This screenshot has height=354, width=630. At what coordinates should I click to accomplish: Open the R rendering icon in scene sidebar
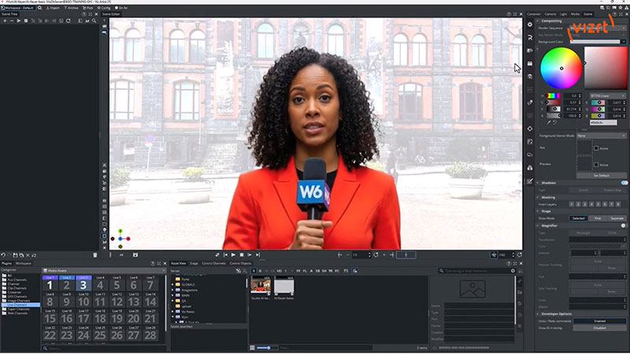[x=530, y=37]
